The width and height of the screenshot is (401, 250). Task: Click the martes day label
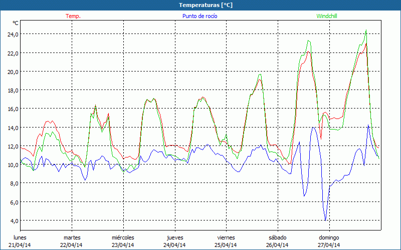(x=72, y=237)
